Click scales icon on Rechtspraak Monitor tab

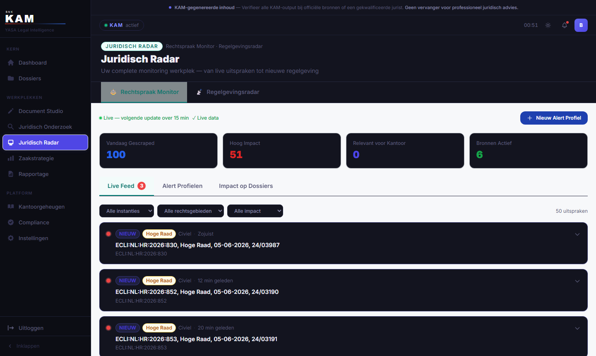point(113,92)
